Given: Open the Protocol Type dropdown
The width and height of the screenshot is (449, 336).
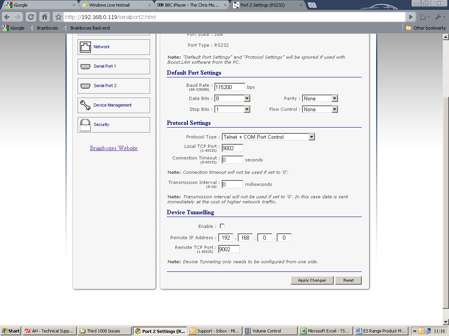Looking at the screenshot, I should pos(311,136).
